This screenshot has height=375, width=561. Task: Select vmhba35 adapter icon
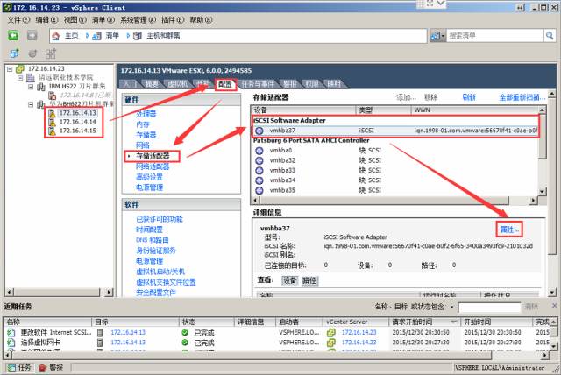point(259,190)
